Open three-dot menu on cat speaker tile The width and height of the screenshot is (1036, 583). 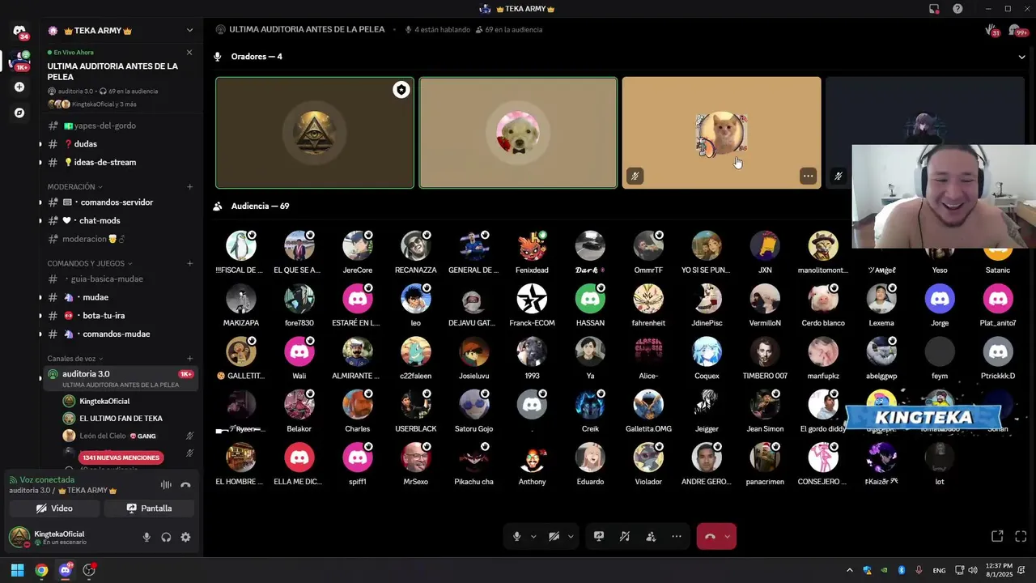pyautogui.click(x=808, y=176)
